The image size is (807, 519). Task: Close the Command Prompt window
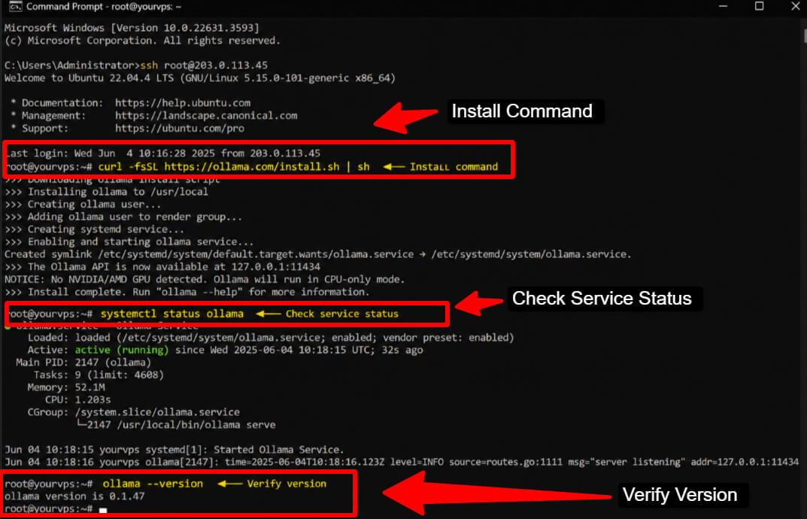(795, 6)
